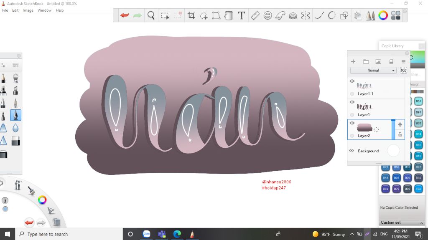Viewport: 428px width, 240px height.
Task: Toggle Layer2 transparency lock
Action: click(x=400, y=134)
